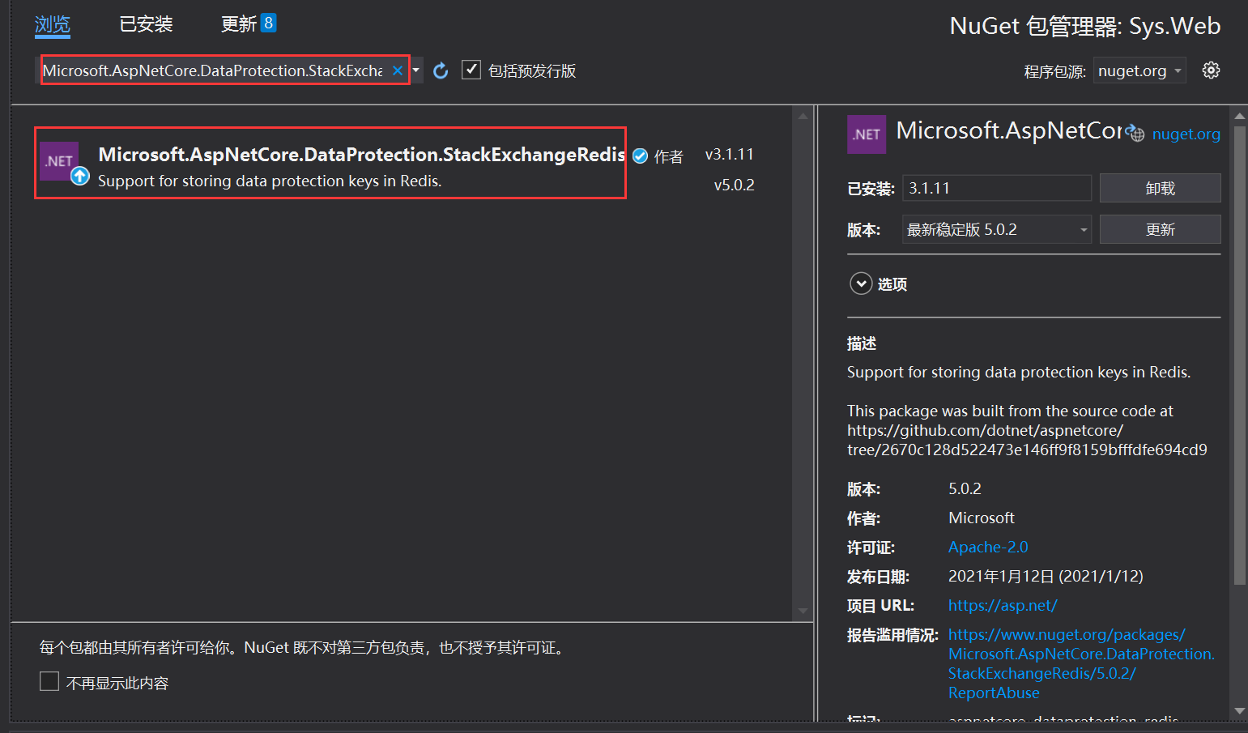Click the verified author checkmark badge
The width and height of the screenshot is (1248, 733).
tap(640, 156)
